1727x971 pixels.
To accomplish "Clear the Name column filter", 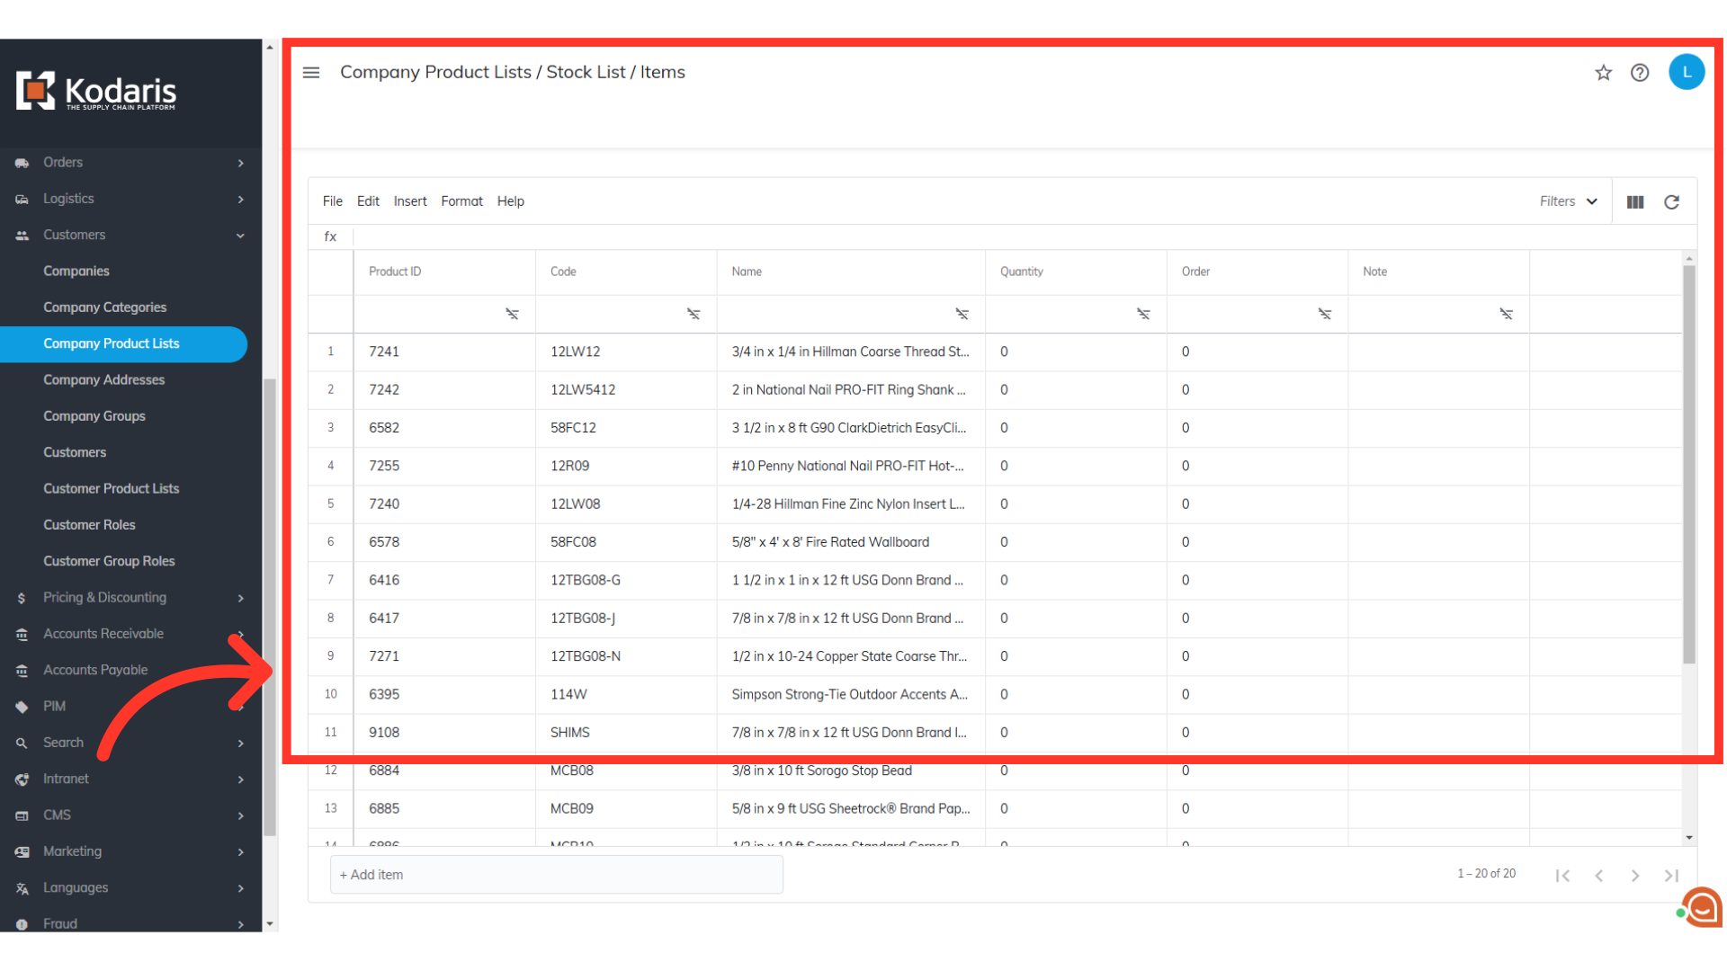I will [x=962, y=314].
